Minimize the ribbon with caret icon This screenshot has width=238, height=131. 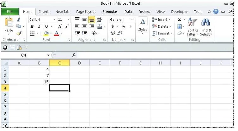[x=209, y=12]
